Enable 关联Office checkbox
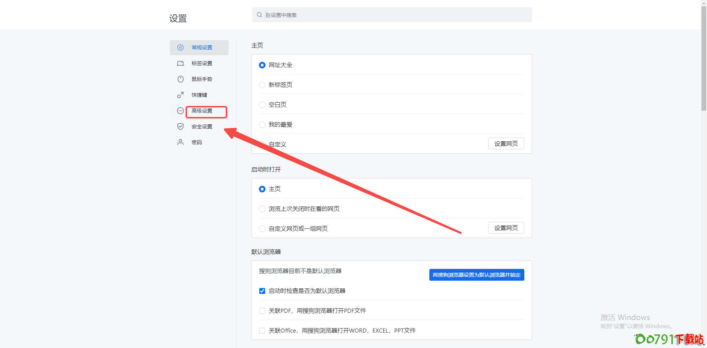Screen dimensions: 707x348 pos(262,331)
